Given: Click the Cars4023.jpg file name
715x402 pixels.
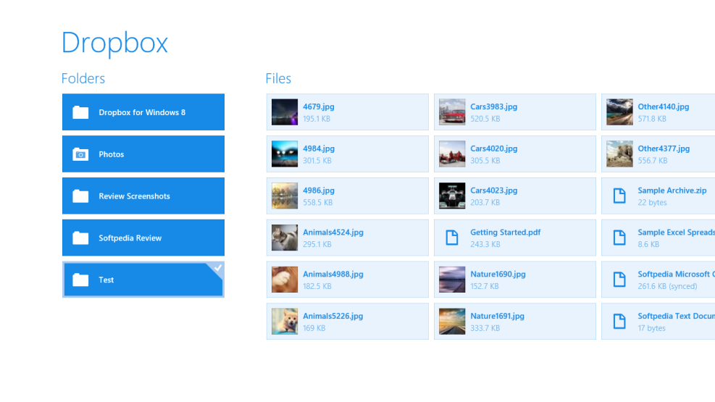Looking at the screenshot, I should [494, 190].
